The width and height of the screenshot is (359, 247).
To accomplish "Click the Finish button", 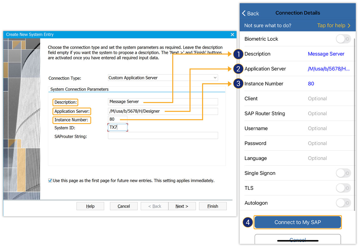I will pos(213,206).
